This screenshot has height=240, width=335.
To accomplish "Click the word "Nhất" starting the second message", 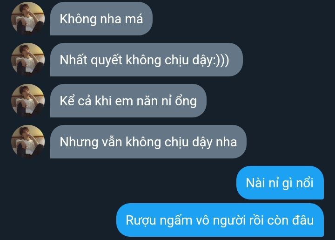I will click(74, 60).
